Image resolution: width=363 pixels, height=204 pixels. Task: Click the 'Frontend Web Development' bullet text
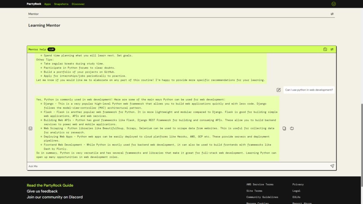[x=157, y=146]
